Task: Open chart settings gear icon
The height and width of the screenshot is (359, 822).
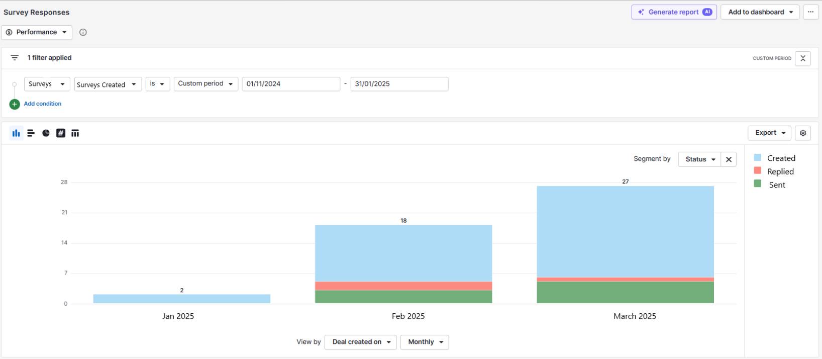Action: click(803, 133)
